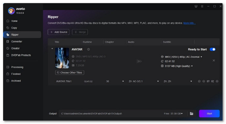Click the Finished icon in sidebar
The image size is (226, 124).
click(8, 74)
